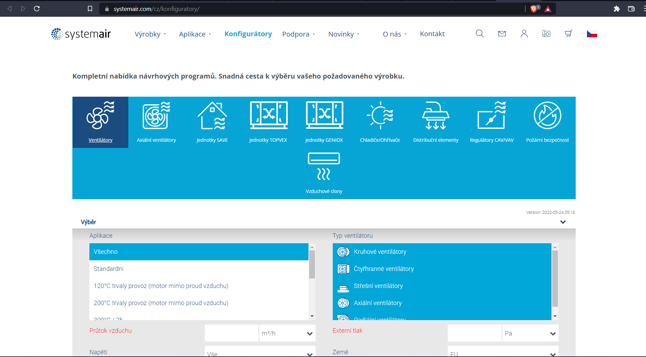Open the shopping cart icon

click(569, 33)
